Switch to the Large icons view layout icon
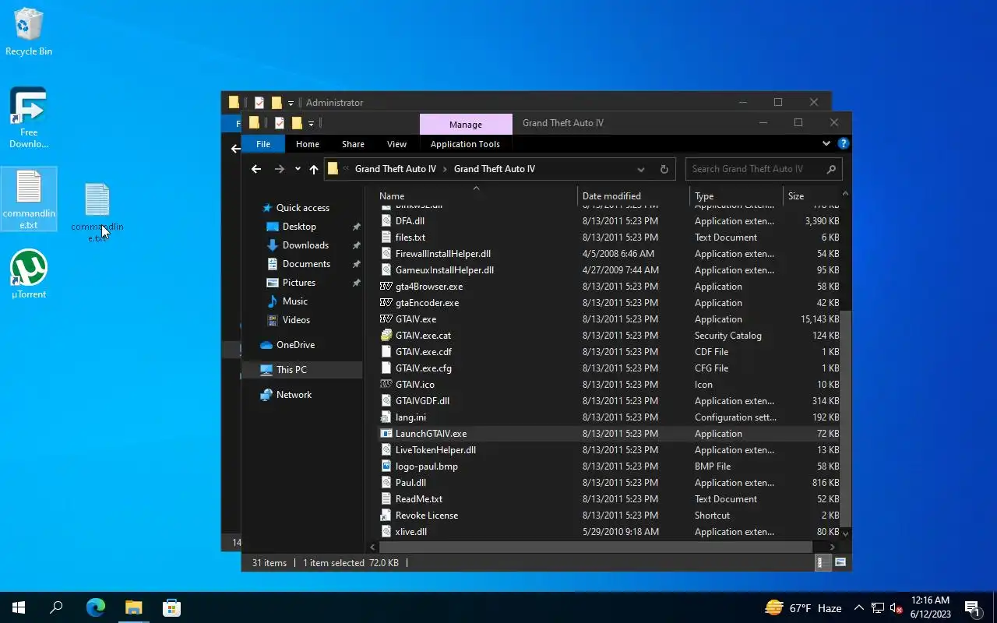Viewport: 997px width, 623px height. (840, 562)
